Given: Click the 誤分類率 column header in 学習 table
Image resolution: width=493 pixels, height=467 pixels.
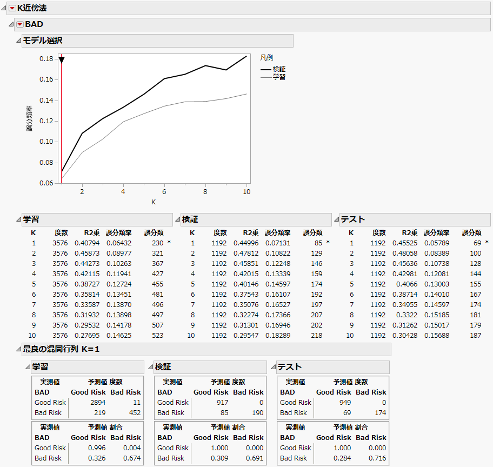Looking at the screenshot, I should [x=118, y=233].
